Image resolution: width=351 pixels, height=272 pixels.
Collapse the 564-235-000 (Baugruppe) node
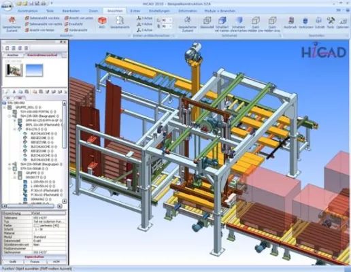10,116
